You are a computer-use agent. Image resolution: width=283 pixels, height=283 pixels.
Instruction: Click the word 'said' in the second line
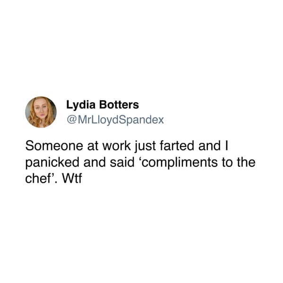(122, 162)
